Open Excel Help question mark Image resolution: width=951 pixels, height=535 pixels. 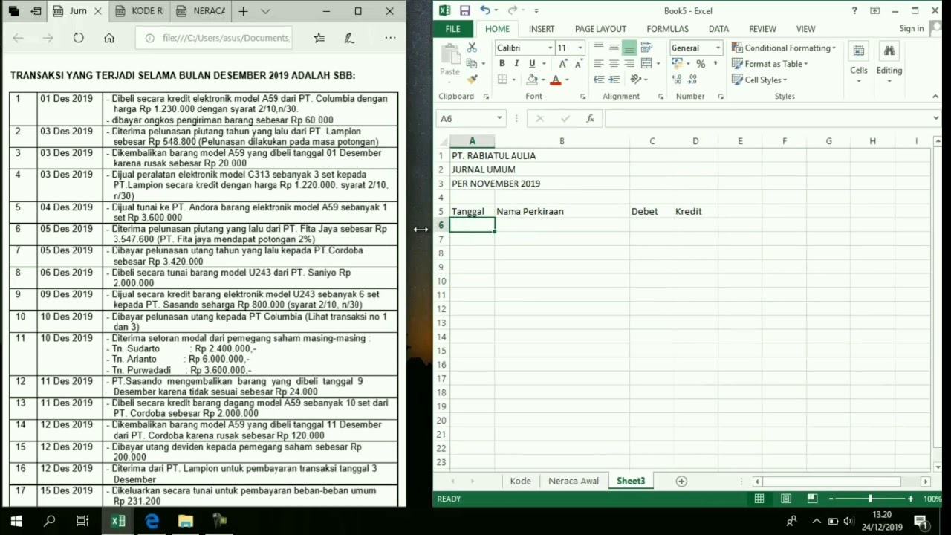pyautogui.click(x=854, y=10)
